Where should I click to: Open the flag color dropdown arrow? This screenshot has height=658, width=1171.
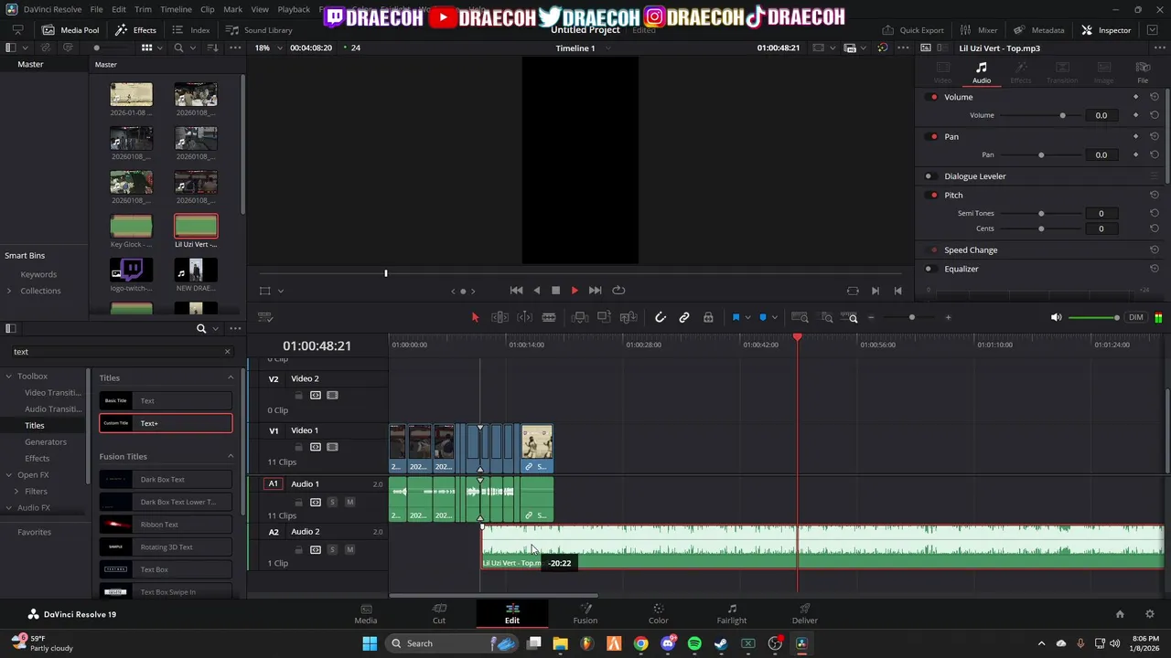pos(747,317)
